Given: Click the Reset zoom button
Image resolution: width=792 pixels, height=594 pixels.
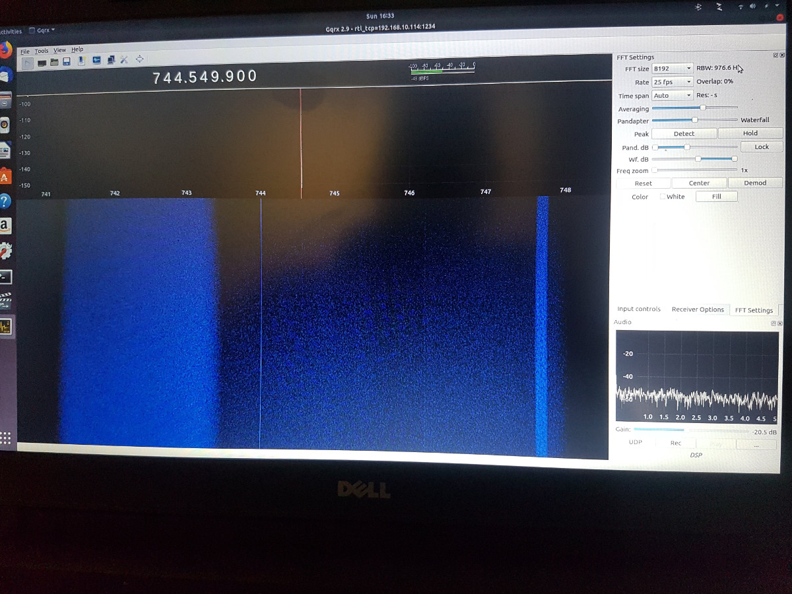Looking at the screenshot, I should point(643,183).
